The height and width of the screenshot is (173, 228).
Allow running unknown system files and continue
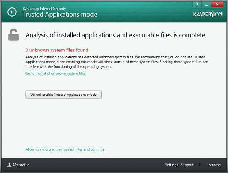[65, 149]
